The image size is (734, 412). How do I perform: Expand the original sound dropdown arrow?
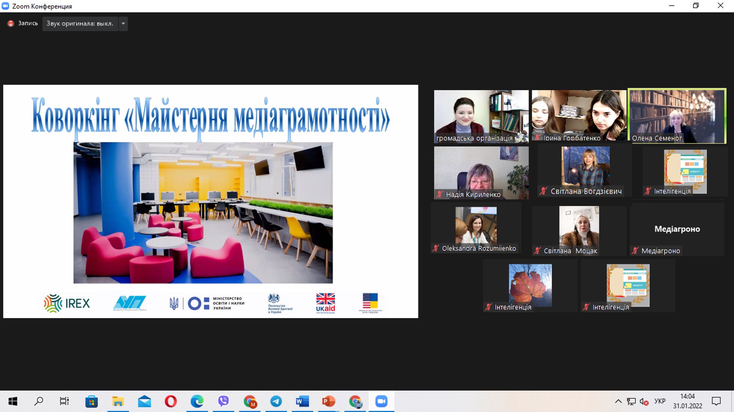coord(123,23)
